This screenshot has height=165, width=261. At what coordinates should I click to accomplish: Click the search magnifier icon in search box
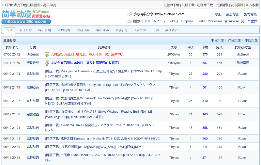click(x=131, y=14)
